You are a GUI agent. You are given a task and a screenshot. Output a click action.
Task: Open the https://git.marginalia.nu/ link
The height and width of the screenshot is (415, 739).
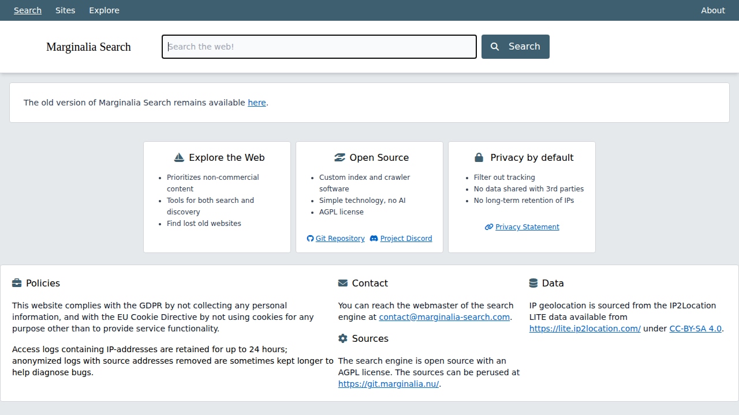(389, 384)
